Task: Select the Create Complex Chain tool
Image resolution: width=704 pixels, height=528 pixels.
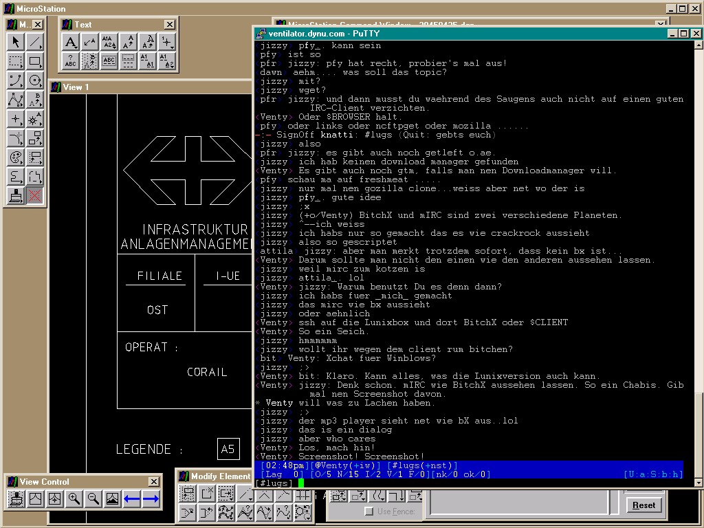Action: click(16, 177)
